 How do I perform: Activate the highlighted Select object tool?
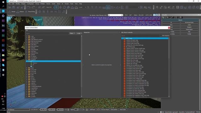(x=56, y=7)
